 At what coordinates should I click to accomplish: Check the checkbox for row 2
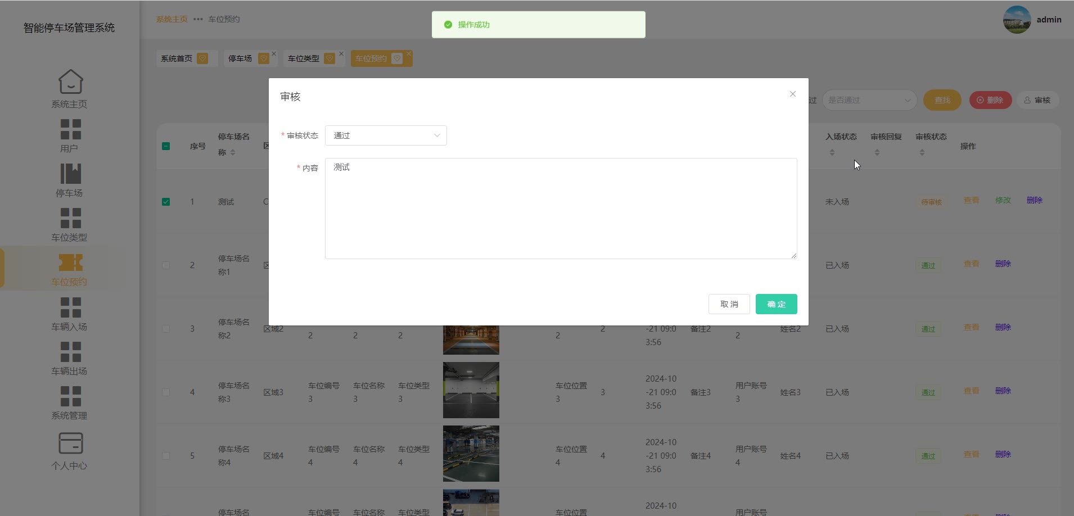click(166, 265)
